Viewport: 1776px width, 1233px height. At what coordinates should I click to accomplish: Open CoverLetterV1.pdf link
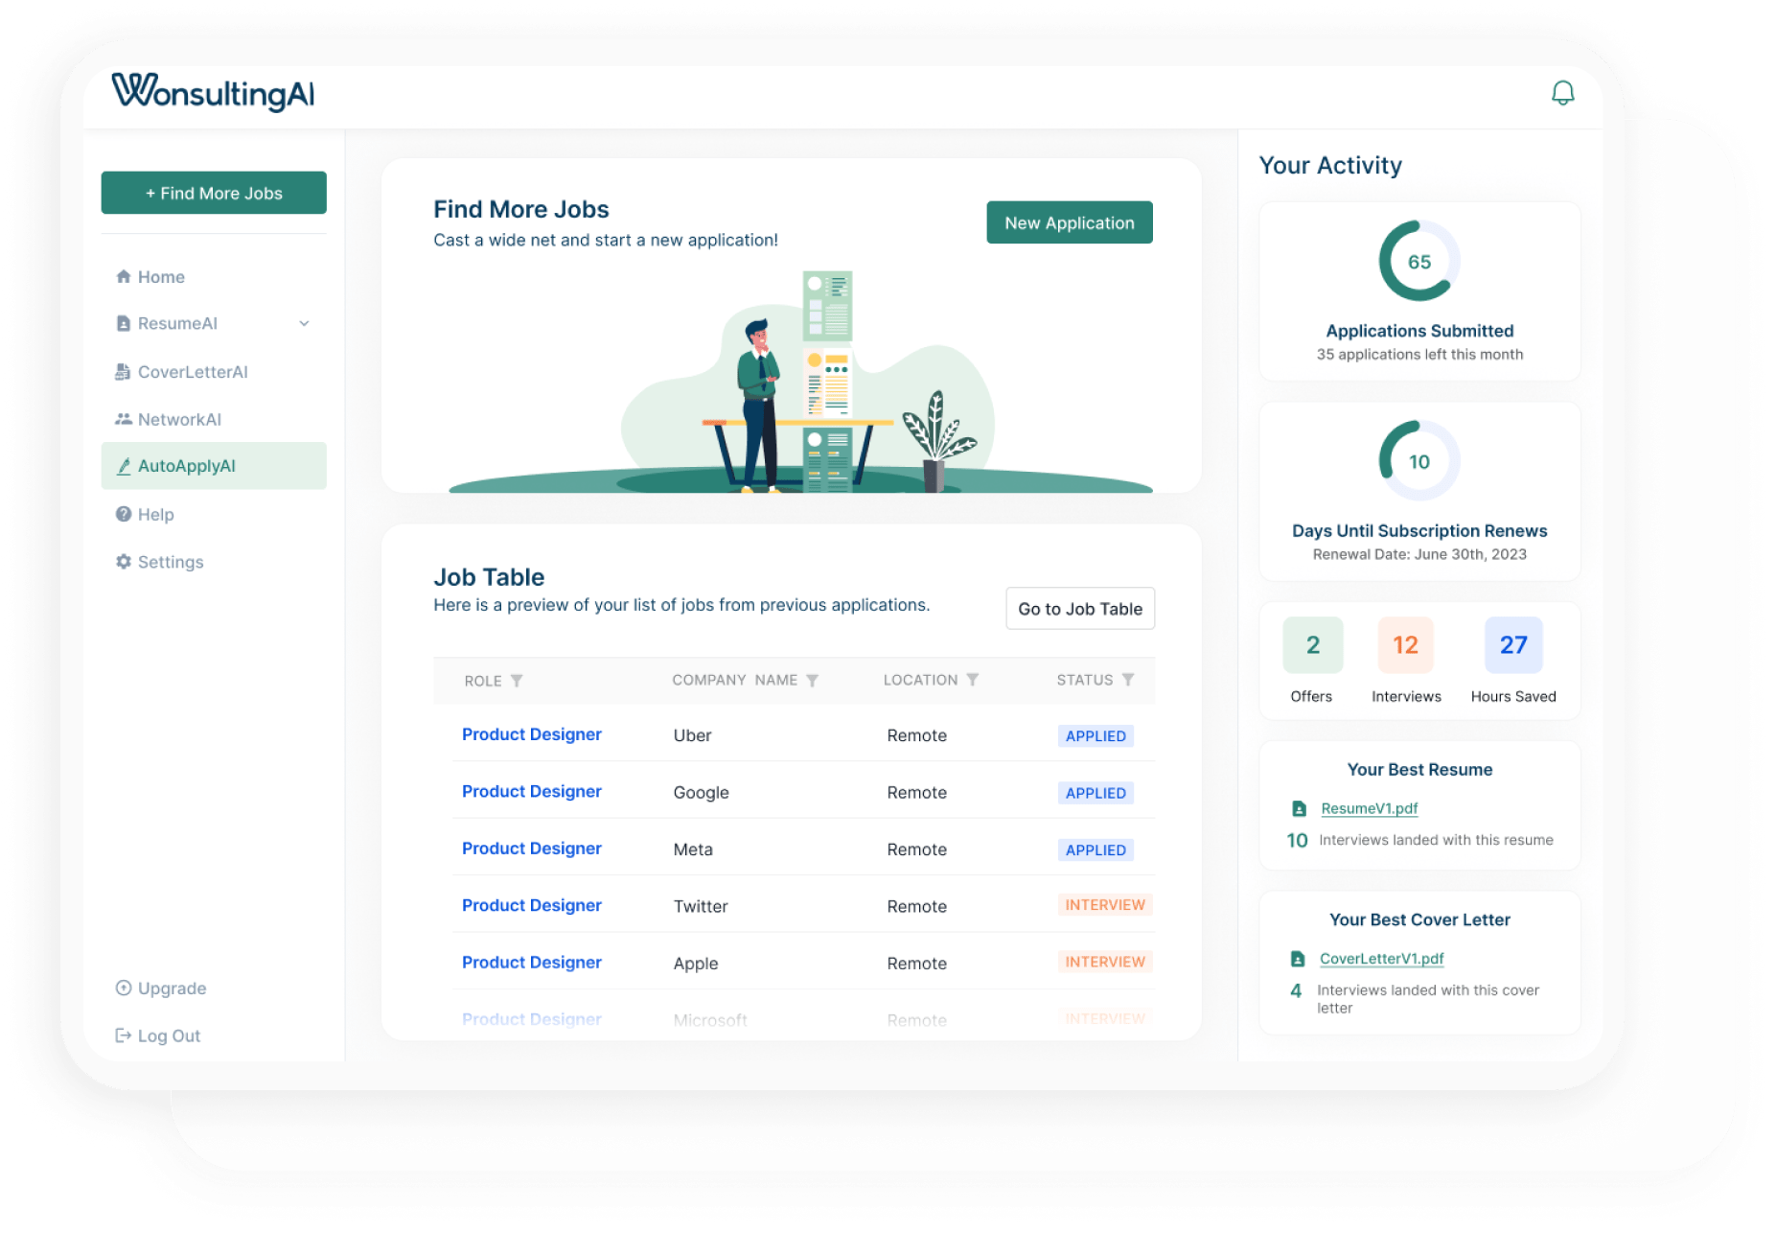pos(1382,959)
